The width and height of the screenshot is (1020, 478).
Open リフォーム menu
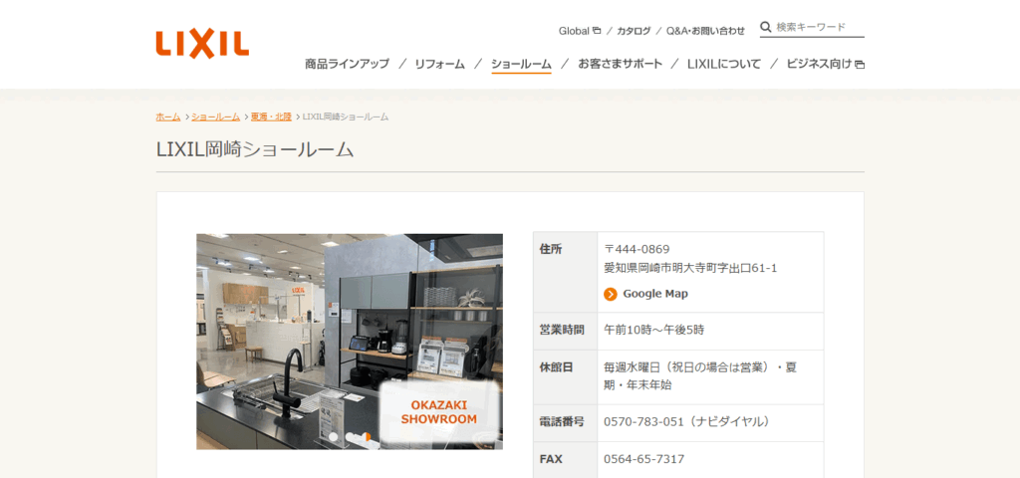[439, 64]
